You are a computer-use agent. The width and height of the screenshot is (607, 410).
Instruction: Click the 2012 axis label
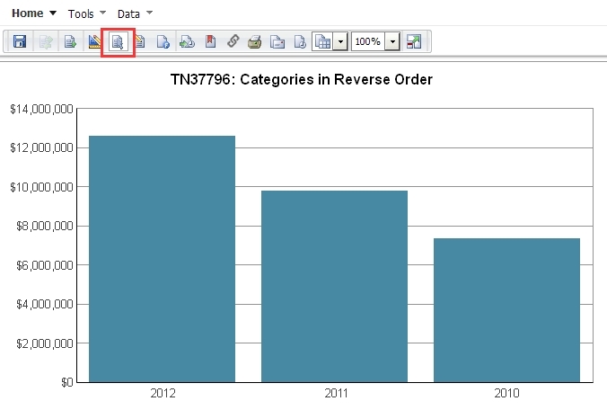(162, 394)
